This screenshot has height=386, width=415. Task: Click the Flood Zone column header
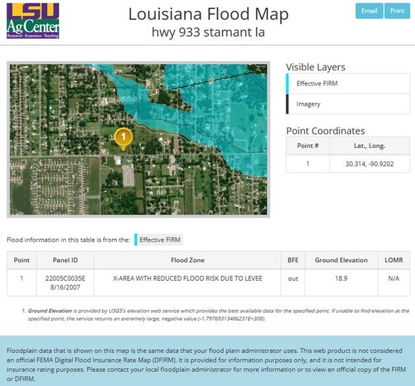[x=187, y=260]
